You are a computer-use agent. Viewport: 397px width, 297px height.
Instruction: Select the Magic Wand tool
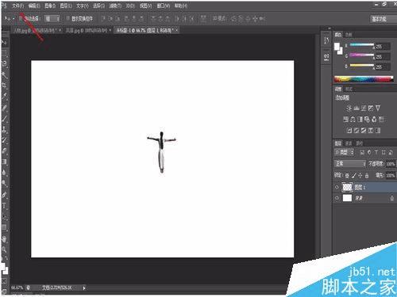click(x=4, y=74)
